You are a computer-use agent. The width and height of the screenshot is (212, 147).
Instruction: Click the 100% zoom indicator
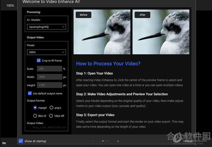coord(10,6)
